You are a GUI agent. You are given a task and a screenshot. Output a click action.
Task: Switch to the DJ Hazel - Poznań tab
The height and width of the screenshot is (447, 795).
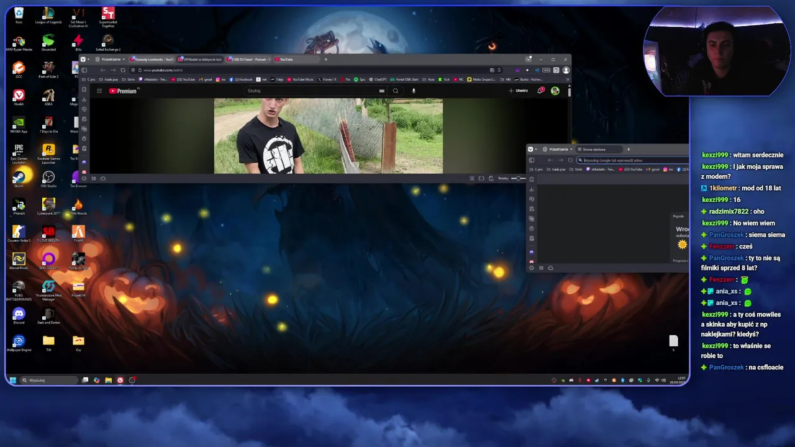click(248, 60)
